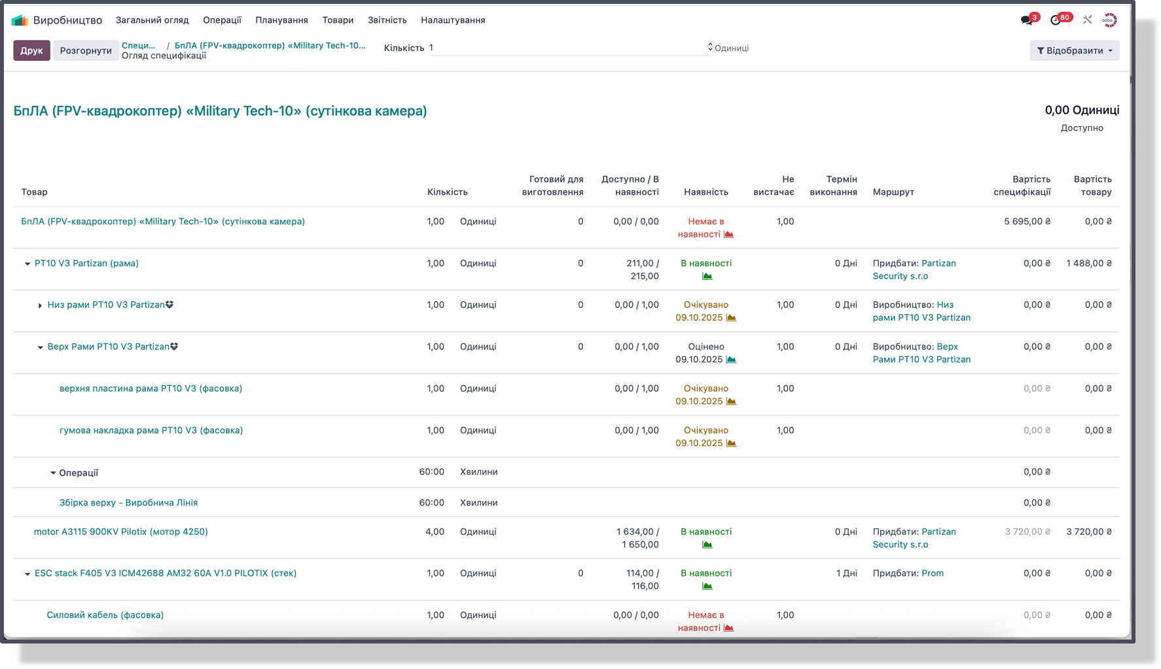Screen dimensions: 1161x669
Task: Click the Розгорнути button
Action: tap(86, 50)
